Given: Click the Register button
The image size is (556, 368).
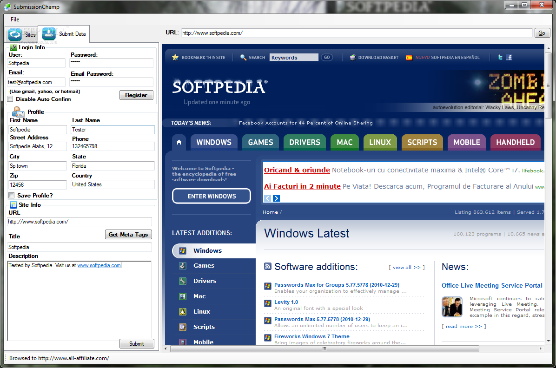Looking at the screenshot, I should tap(136, 95).
